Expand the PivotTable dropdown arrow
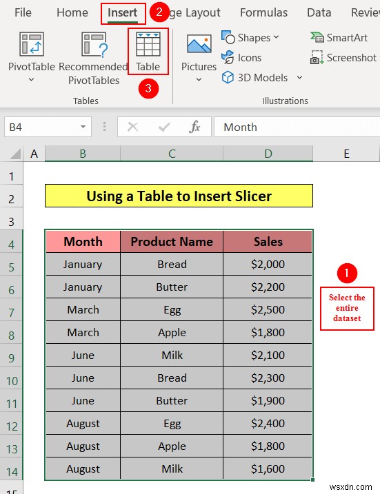380x494 pixels. [31, 80]
